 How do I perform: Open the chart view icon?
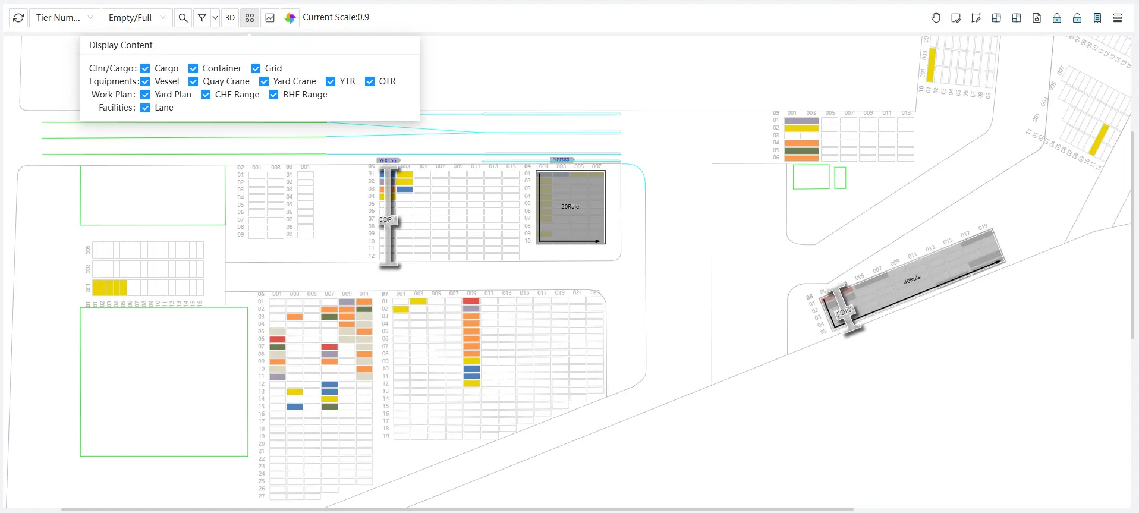point(270,18)
